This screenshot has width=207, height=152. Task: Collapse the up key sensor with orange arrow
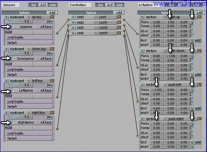tap(53, 17)
